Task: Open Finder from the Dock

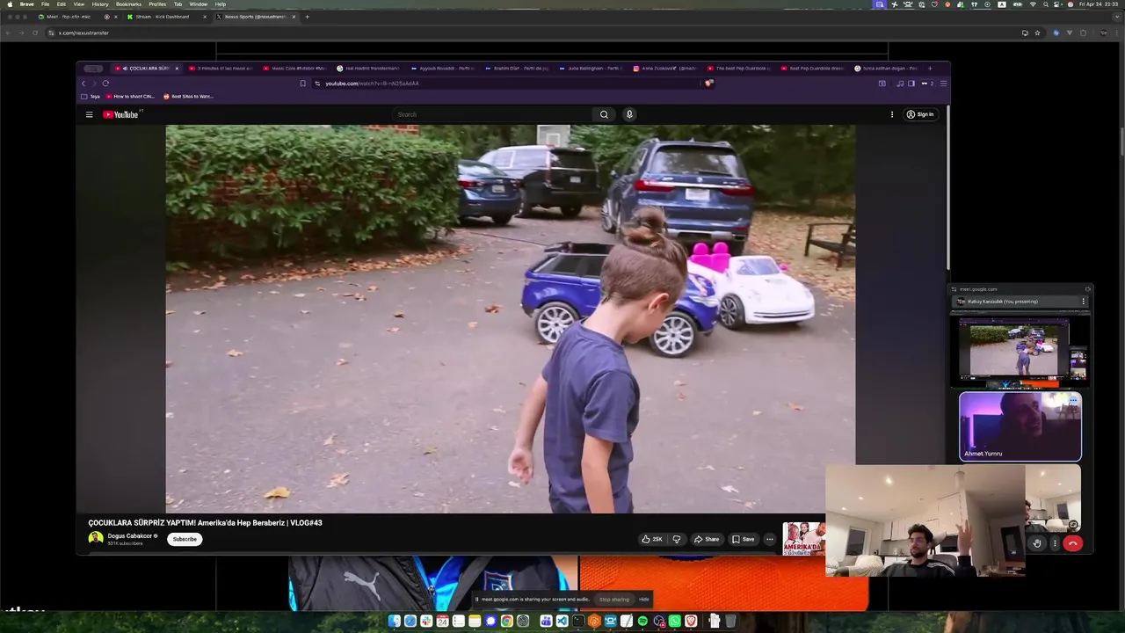Action: (x=395, y=622)
